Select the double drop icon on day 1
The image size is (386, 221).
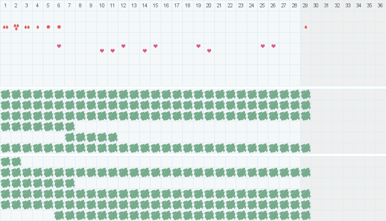[5, 27]
